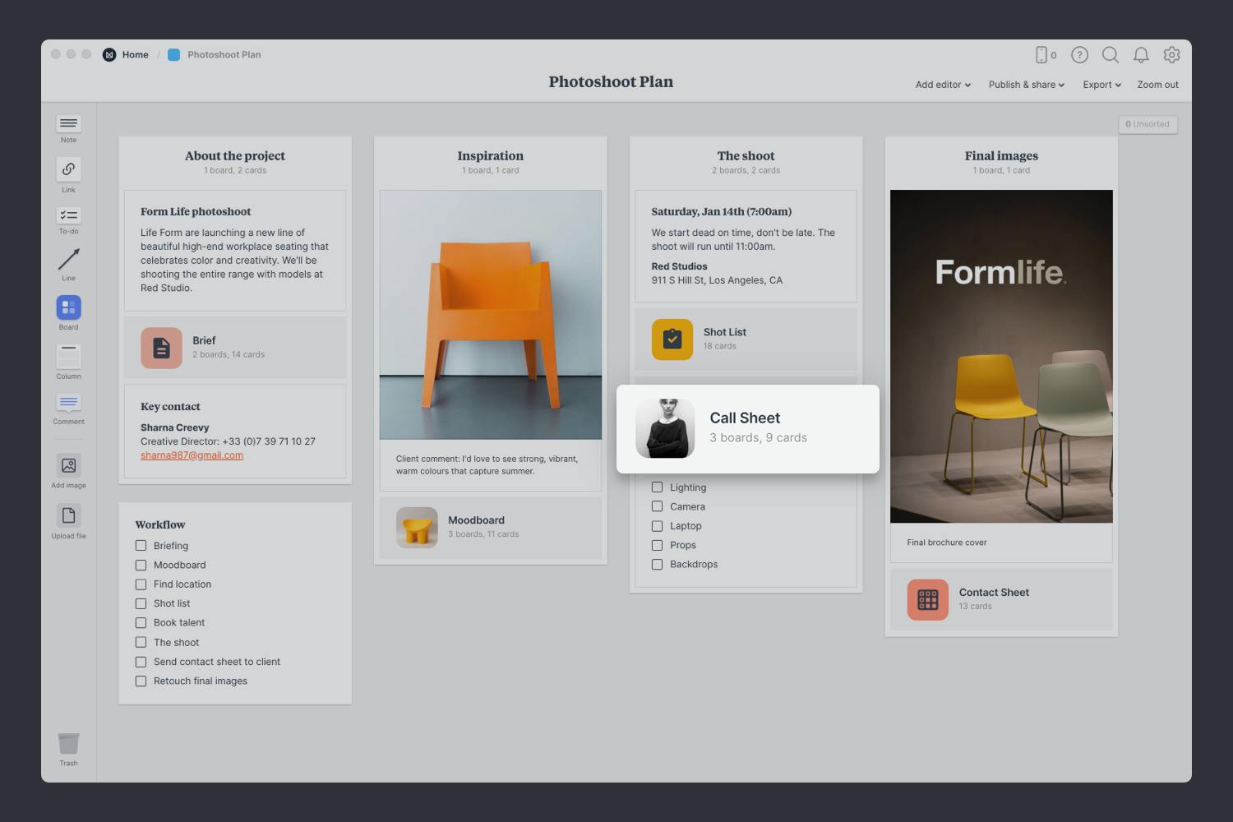Image resolution: width=1233 pixels, height=822 pixels.
Task: Open the notifications bell
Action: [1141, 55]
